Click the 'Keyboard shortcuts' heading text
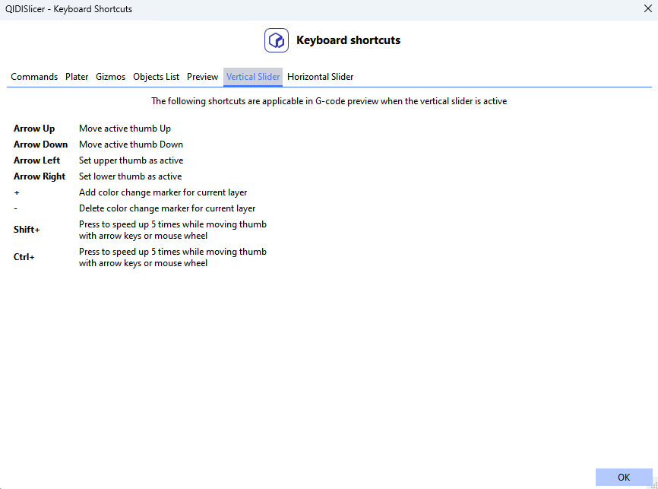658x489 pixels. coord(348,40)
